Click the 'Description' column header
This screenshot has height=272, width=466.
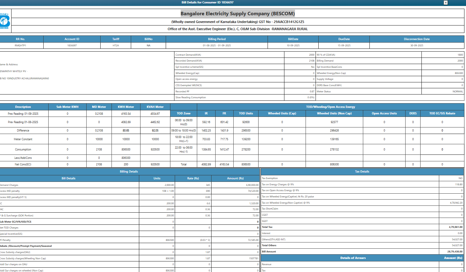coord(23,107)
